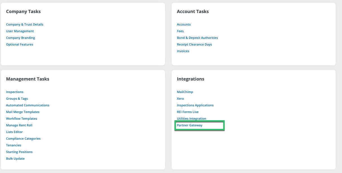Viewport: 342px width, 173px height.
Task: Select Receipt Clearance Days
Action: (195, 44)
